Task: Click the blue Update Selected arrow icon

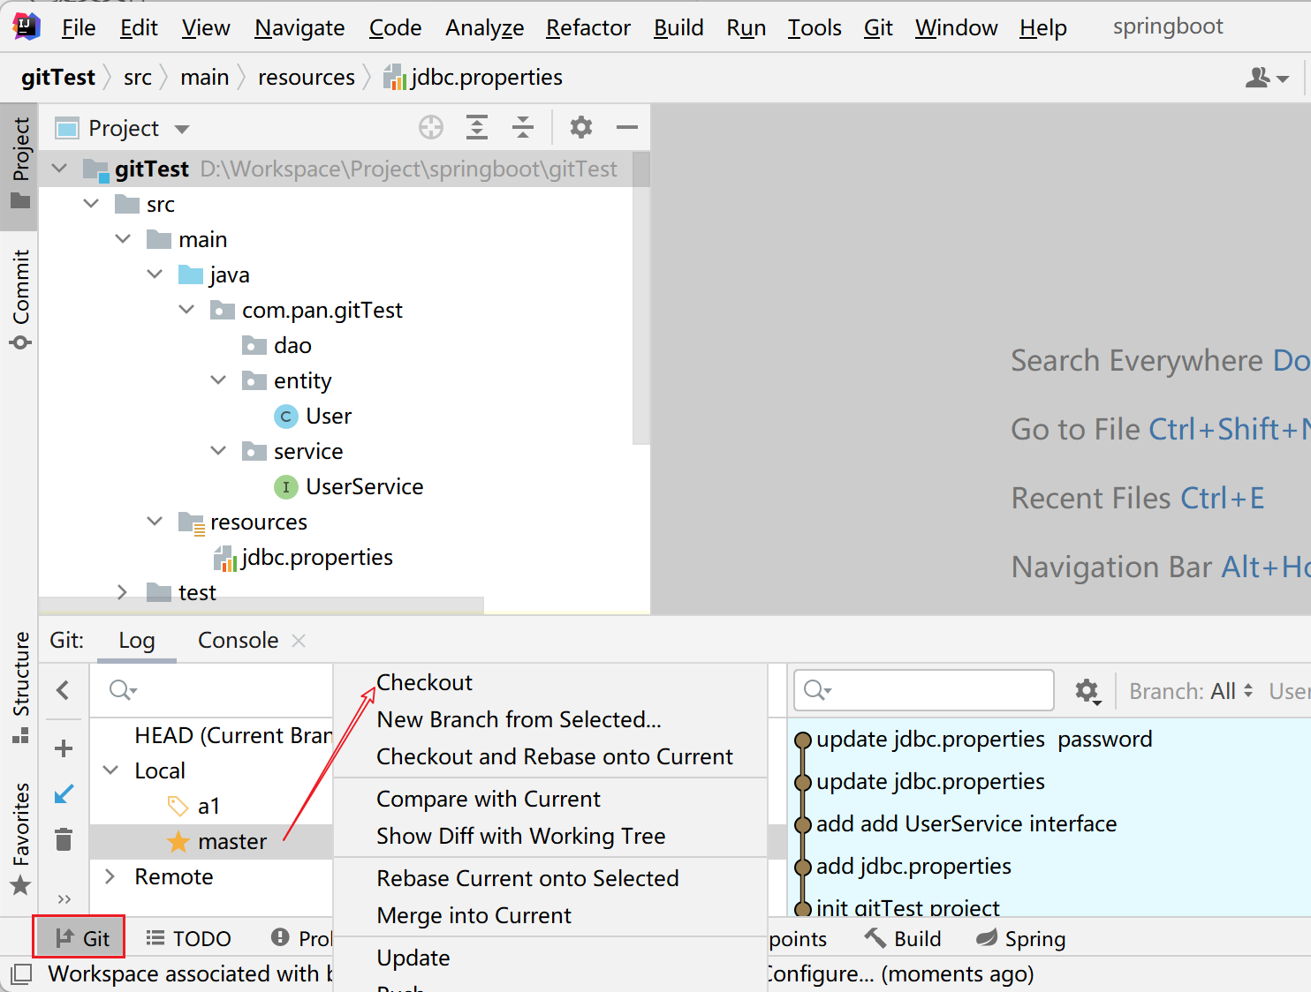Action: tap(64, 794)
